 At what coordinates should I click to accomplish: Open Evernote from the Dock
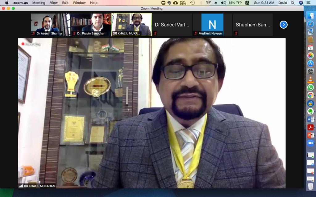pyautogui.click(x=310, y=111)
